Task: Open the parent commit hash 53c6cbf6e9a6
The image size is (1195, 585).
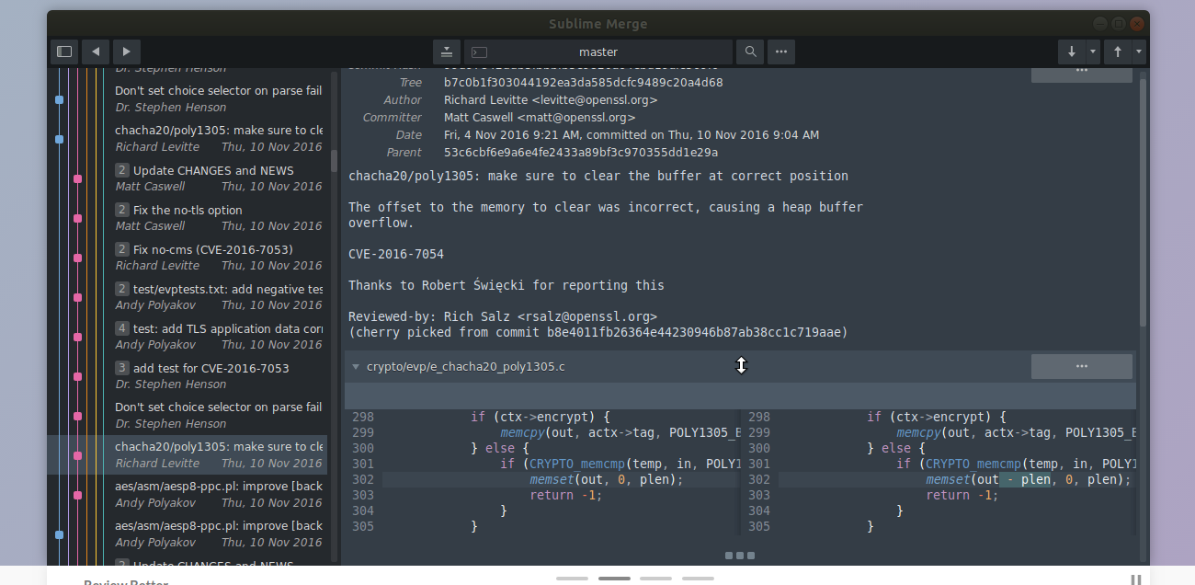Action: point(581,153)
